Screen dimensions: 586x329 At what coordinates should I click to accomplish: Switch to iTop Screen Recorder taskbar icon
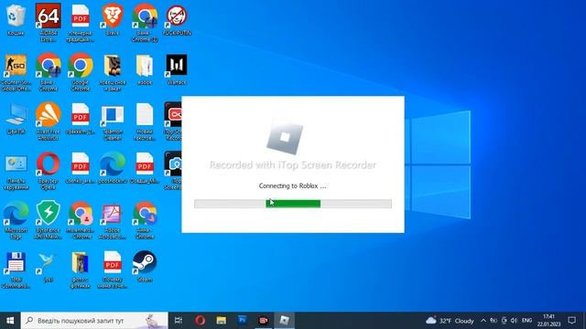pyautogui.click(x=264, y=321)
